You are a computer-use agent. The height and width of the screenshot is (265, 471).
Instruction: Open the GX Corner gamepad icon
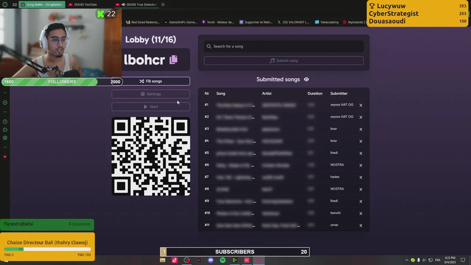pos(14,4)
